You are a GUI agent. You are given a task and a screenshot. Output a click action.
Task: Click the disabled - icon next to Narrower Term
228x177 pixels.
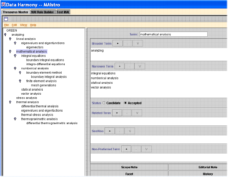click(129, 66)
